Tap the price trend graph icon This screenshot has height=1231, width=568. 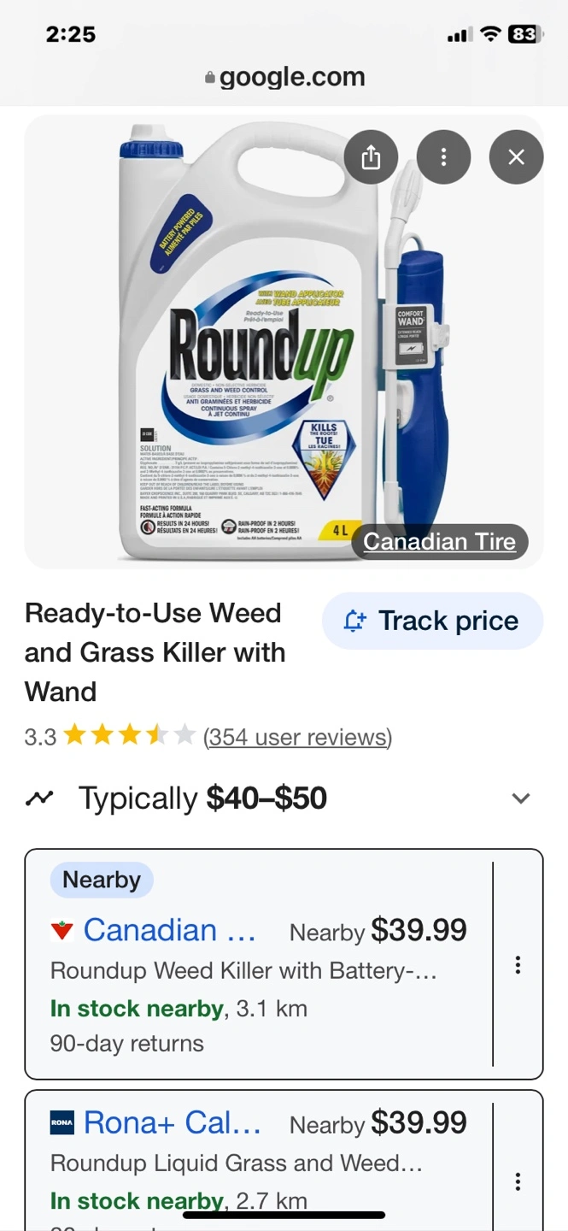click(39, 798)
